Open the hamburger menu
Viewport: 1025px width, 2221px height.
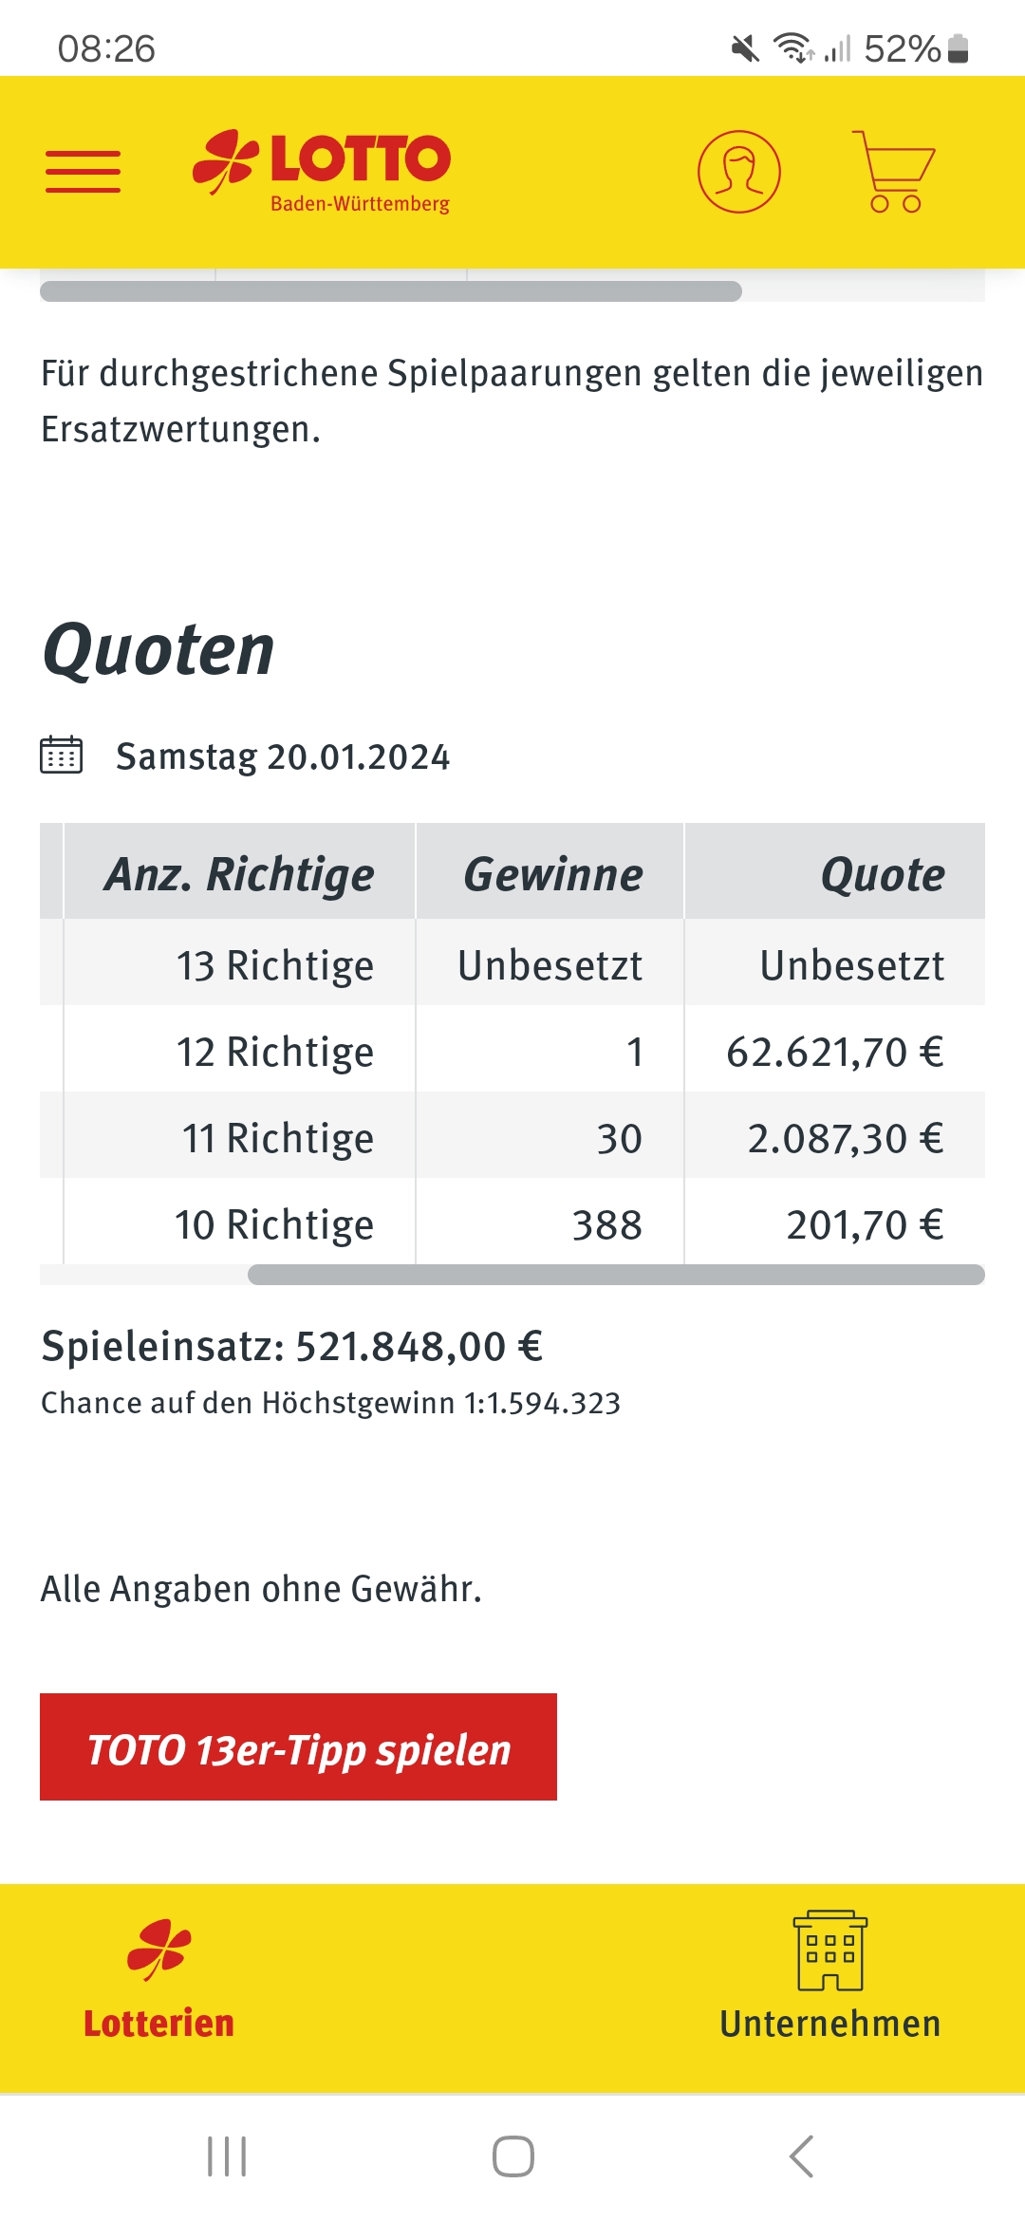pyautogui.click(x=84, y=172)
